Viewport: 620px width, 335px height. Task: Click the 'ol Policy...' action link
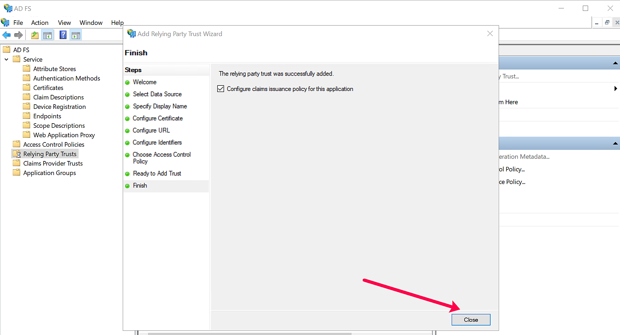[512, 169]
